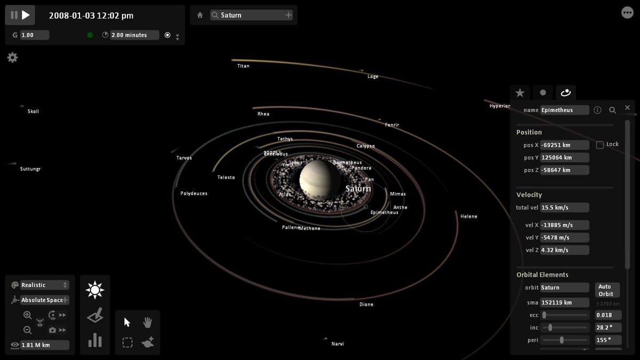Click the plus icon in Saturn search box
The height and width of the screenshot is (360, 640).
[289, 15]
